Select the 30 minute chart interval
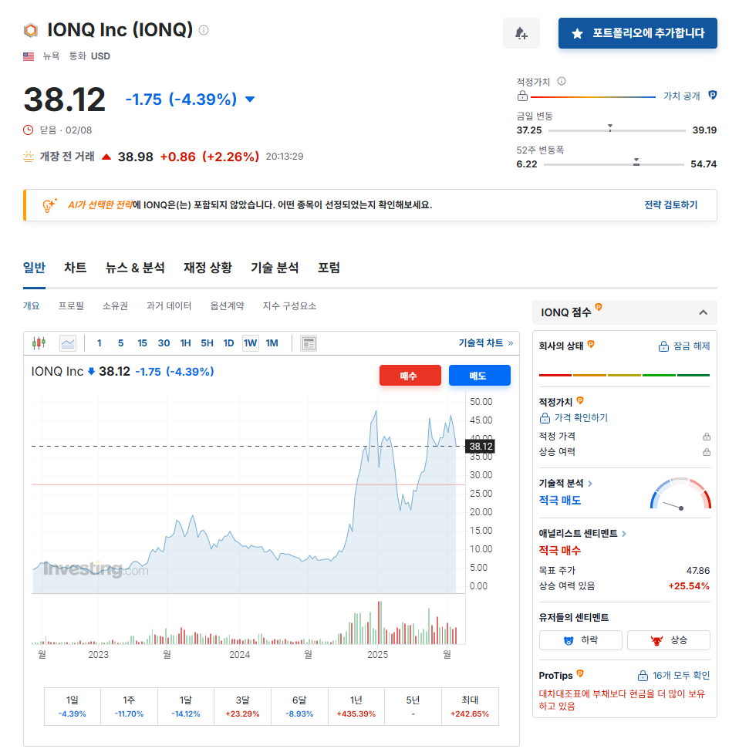The image size is (739, 749). click(164, 343)
